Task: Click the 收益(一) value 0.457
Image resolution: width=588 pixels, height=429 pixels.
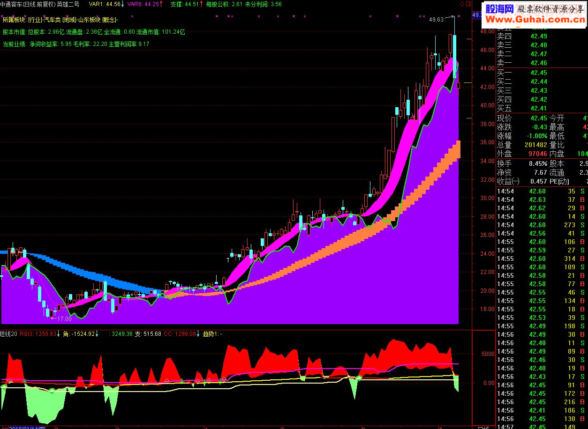Action: tap(538, 181)
